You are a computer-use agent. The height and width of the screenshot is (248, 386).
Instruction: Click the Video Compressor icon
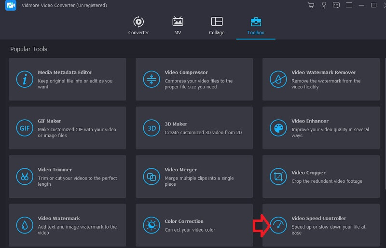coord(151,79)
